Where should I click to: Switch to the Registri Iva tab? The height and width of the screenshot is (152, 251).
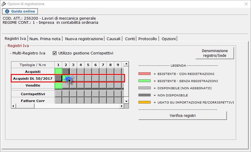15,39
